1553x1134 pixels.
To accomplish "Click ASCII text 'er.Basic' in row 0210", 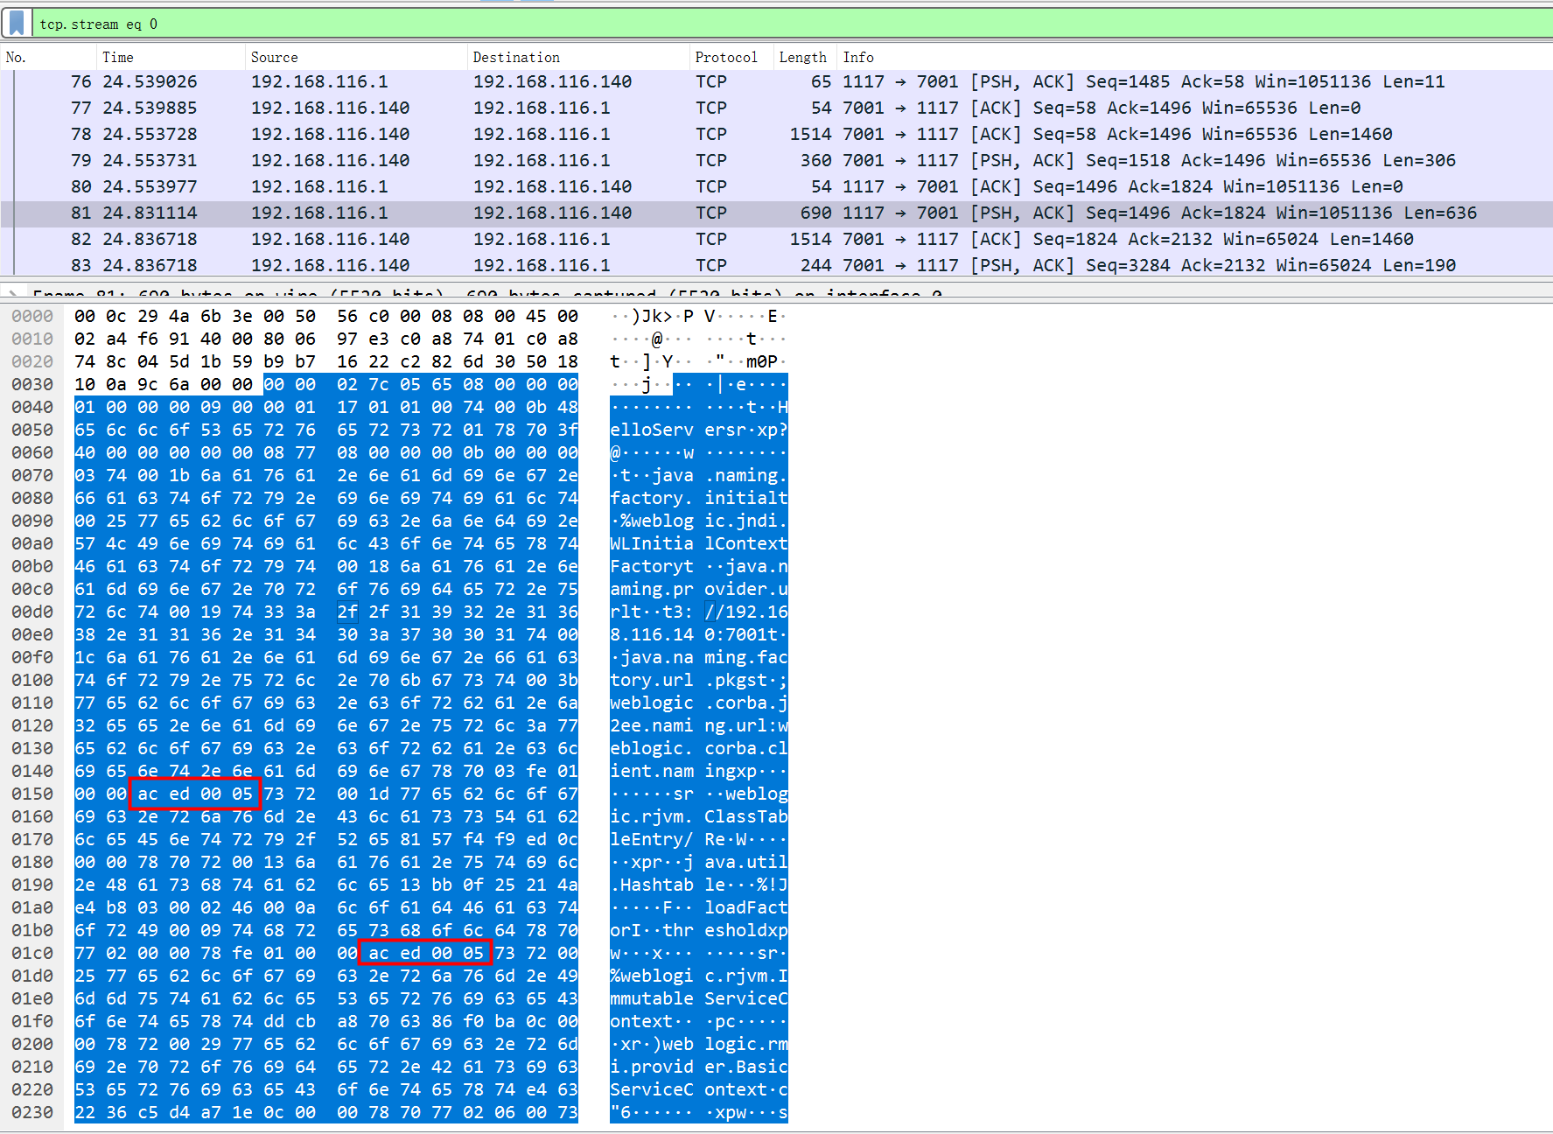I will pos(746,1067).
